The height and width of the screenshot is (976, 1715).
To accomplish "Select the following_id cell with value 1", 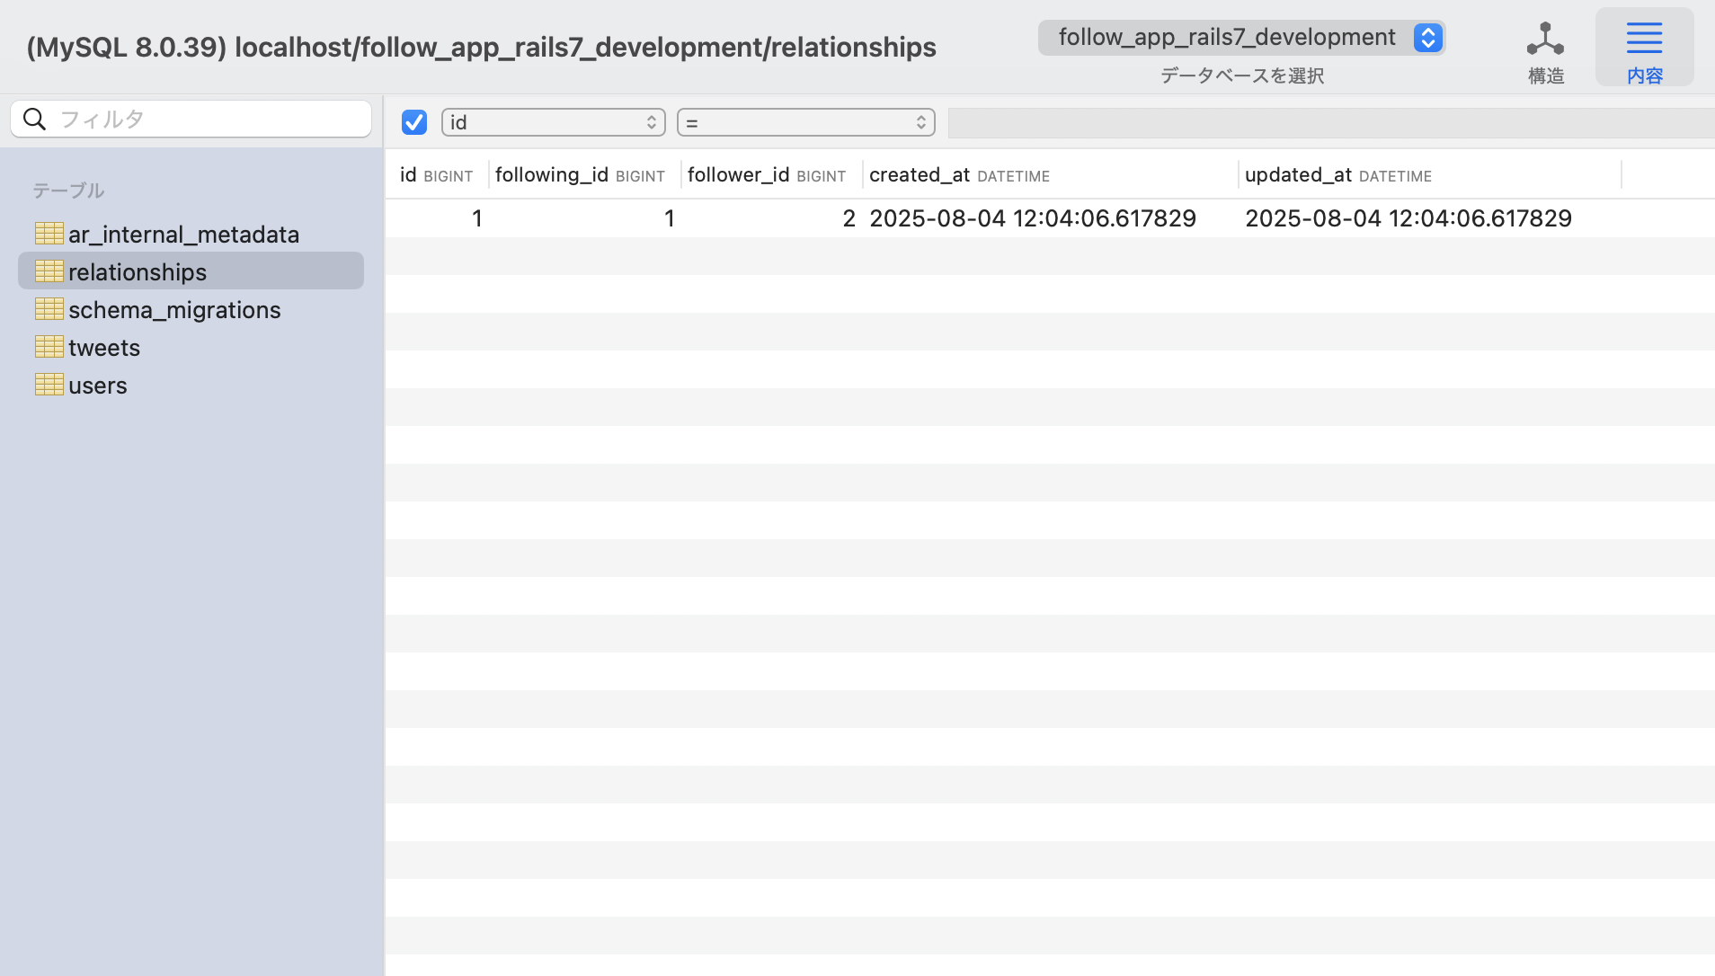I will pyautogui.click(x=585, y=218).
